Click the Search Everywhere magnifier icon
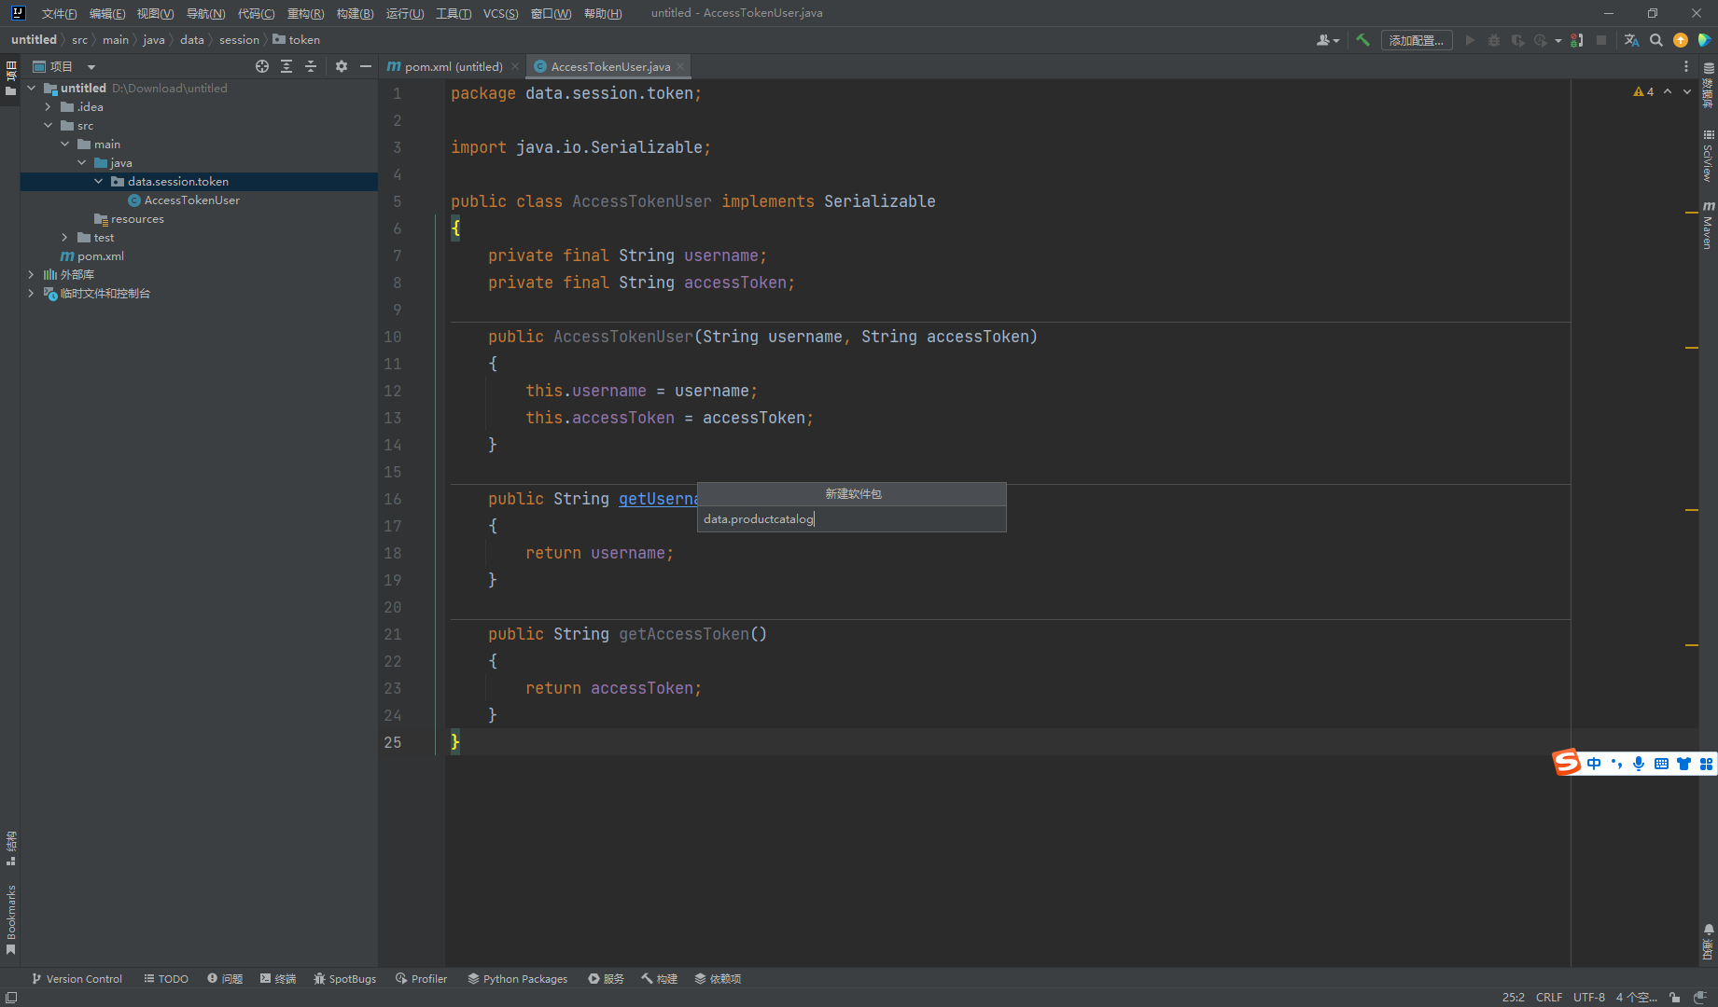Viewport: 1718px width, 1007px height. (1656, 40)
